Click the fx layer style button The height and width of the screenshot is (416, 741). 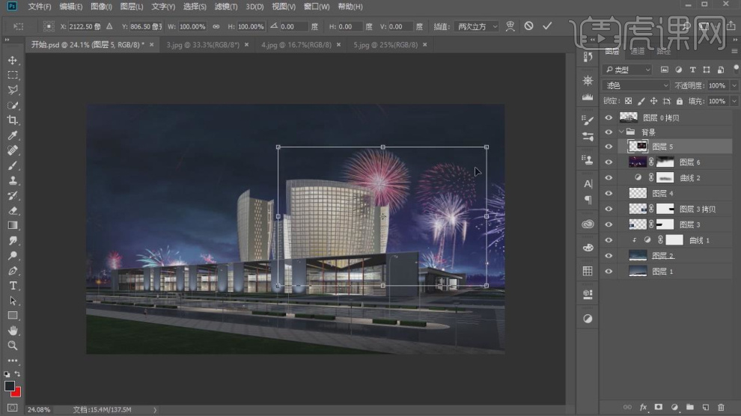pos(643,407)
